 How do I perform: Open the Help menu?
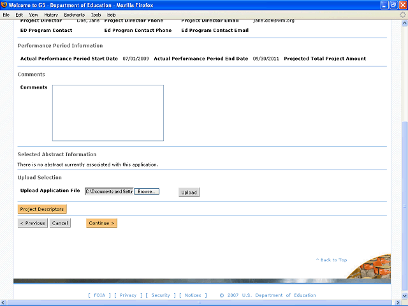point(112,15)
